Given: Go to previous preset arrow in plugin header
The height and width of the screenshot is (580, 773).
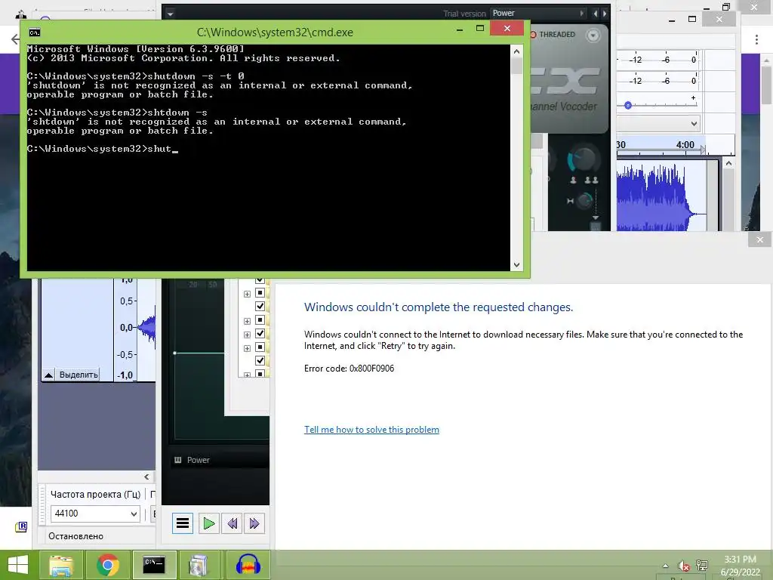Looking at the screenshot, I should [x=595, y=14].
